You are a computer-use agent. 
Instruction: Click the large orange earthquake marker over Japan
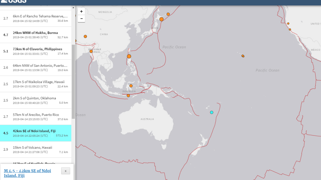[162, 19]
